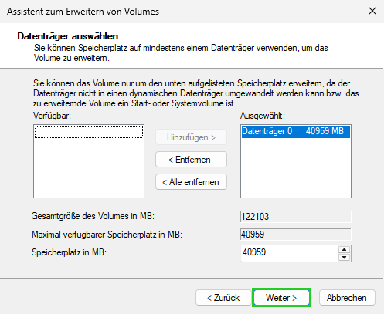The image size is (384, 314).
Task: Select Datenträger 0 in the Ausgewählt list
Action: (x=296, y=131)
